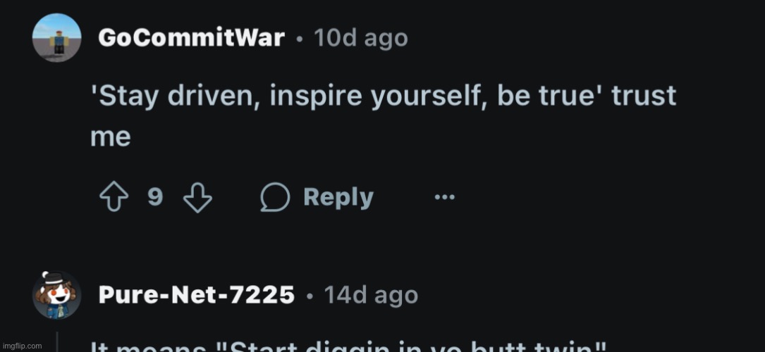Visit the Pure-Net-7225 username profile link

pos(197,294)
